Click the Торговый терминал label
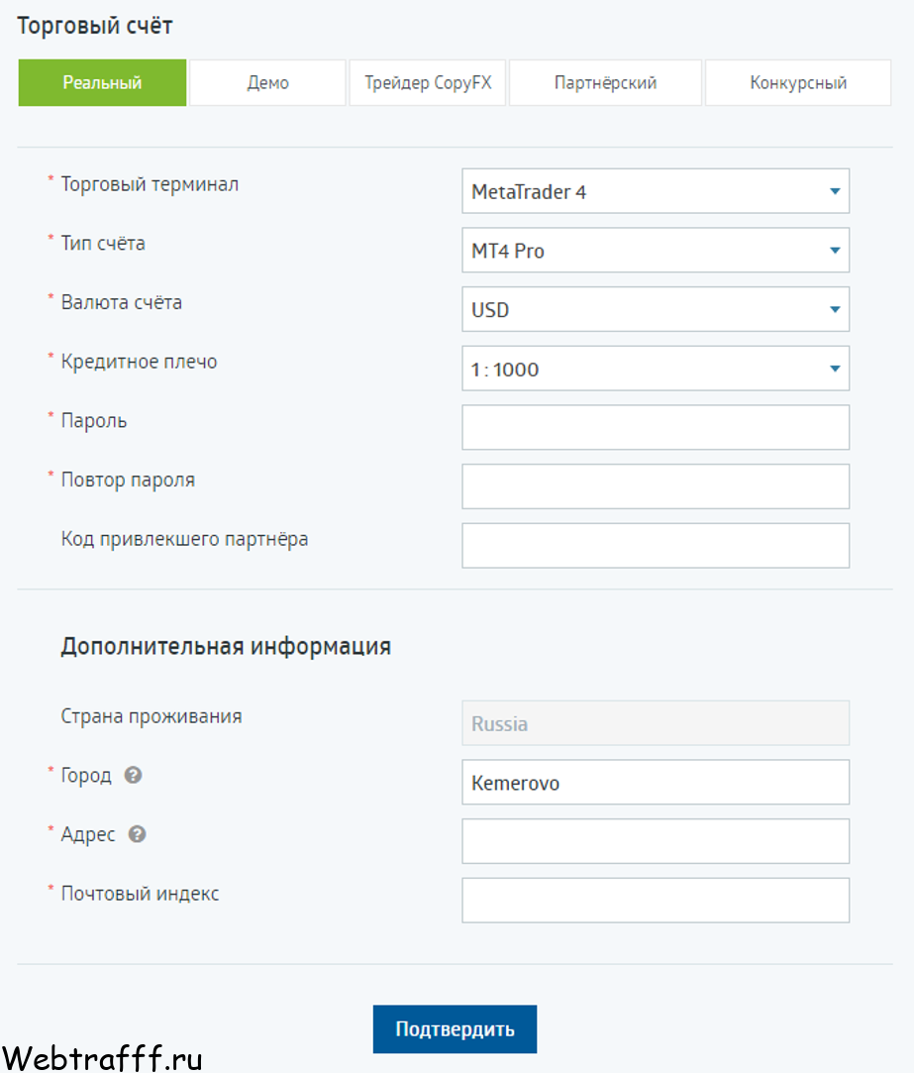The width and height of the screenshot is (914, 1073). pyautogui.click(x=150, y=184)
